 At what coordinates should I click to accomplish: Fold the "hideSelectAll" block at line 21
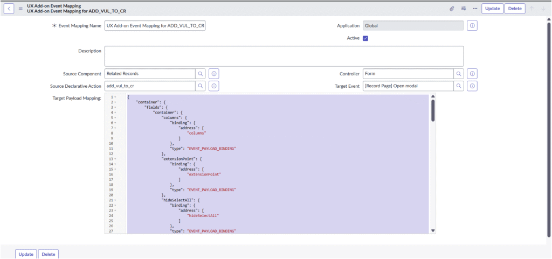pyautogui.click(x=115, y=200)
